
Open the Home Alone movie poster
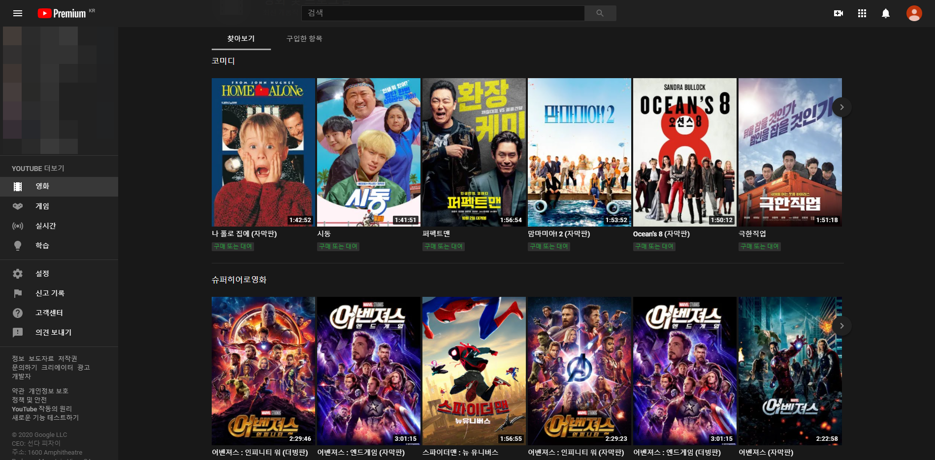coord(263,152)
